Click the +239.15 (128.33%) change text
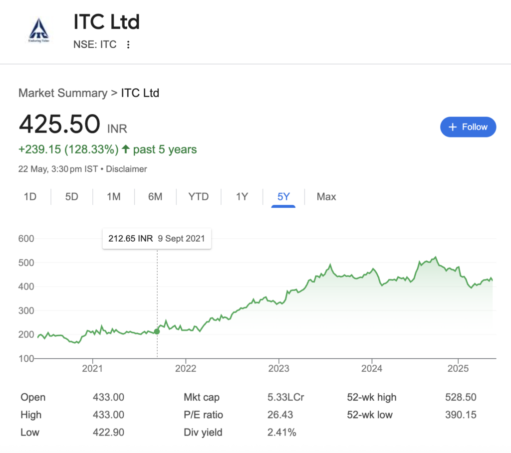Viewport: 511px width, 453px height. pyautogui.click(x=68, y=150)
